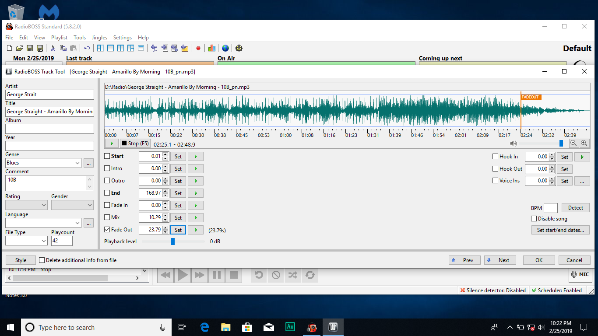Click the Cut scissors icon
This screenshot has width=598, height=336.
53,48
